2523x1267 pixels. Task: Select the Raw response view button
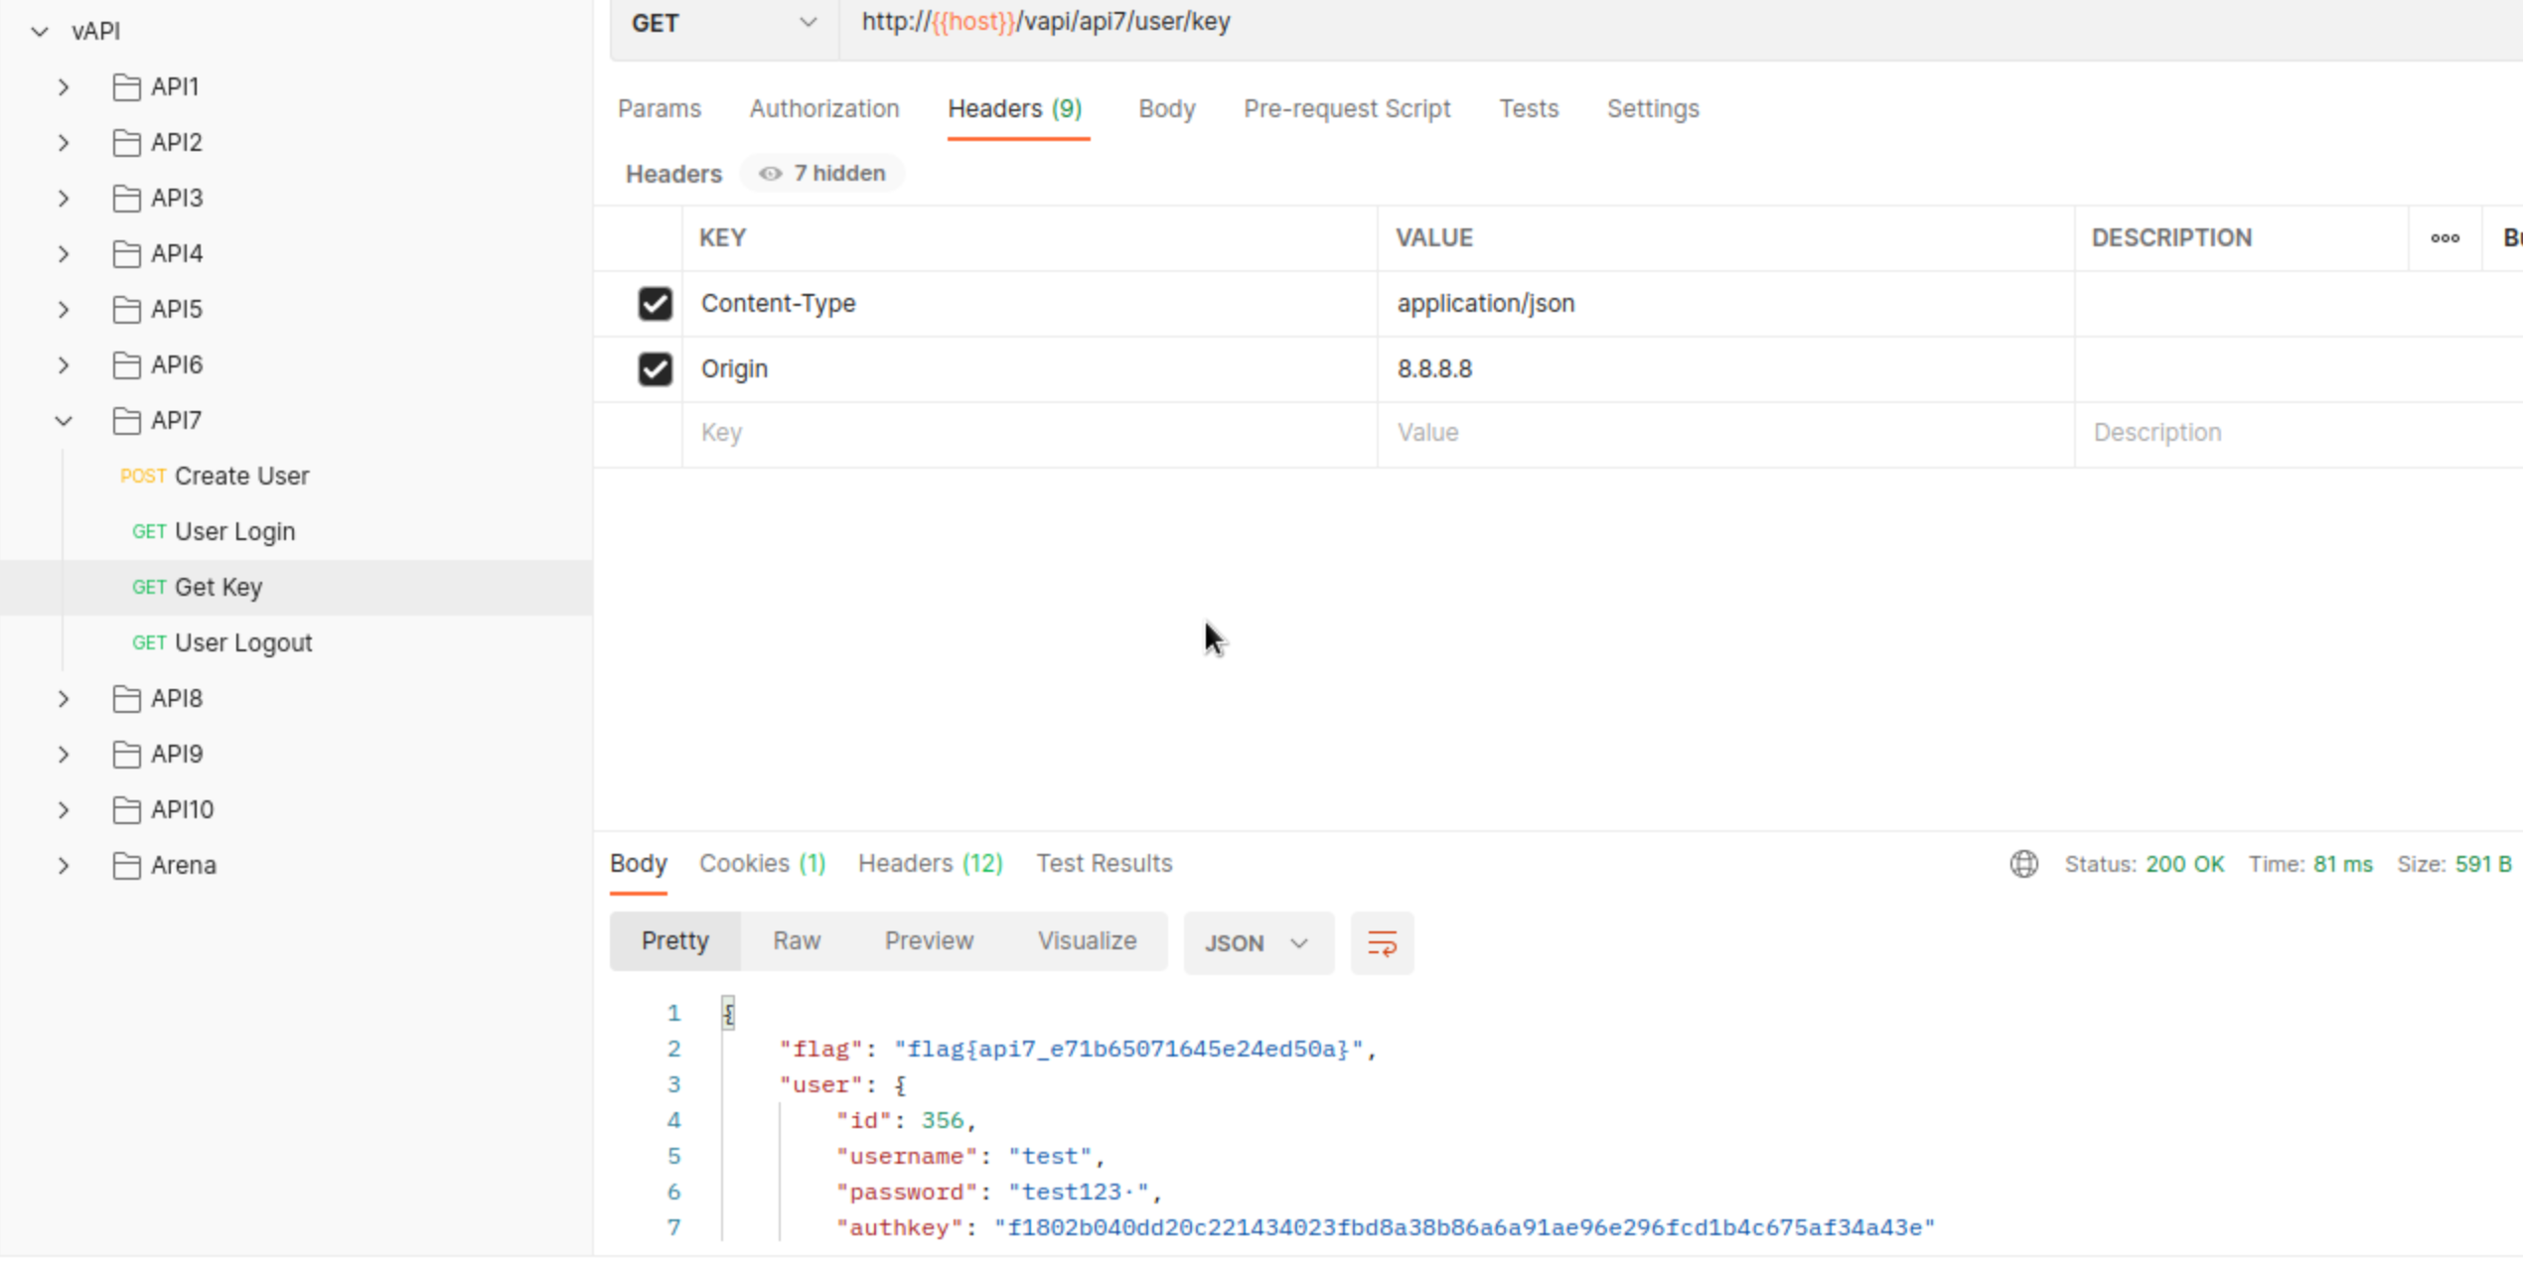[x=797, y=940]
